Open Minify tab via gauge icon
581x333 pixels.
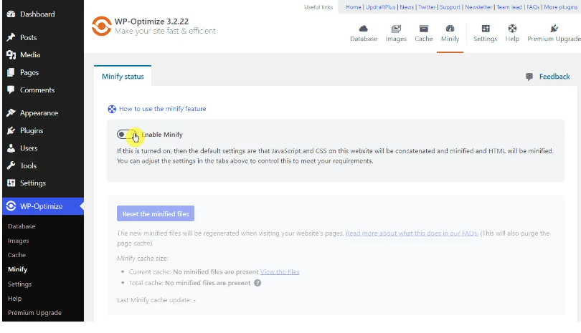(x=450, y=29)
